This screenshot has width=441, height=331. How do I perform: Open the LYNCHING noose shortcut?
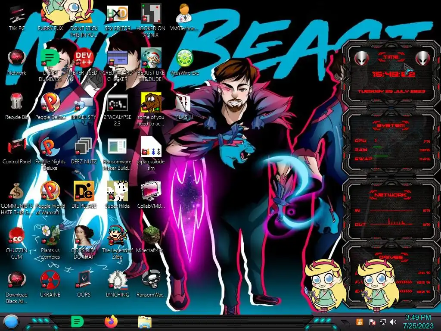coord(117,284)
